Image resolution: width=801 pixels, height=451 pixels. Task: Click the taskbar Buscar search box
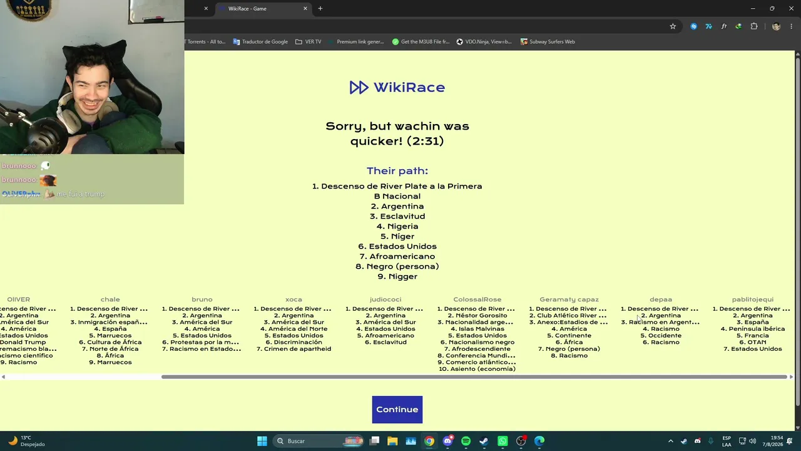point(319,441)
